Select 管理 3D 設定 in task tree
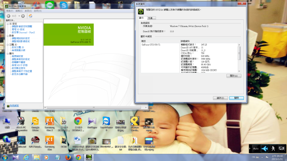Image resolution: width=287 pixels, height=161 pixels. pyautogui.click(x=18, y=29)
